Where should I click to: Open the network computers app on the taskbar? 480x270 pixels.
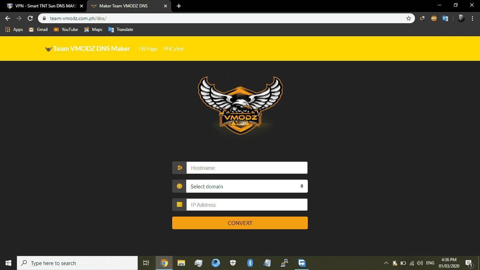coord(285,263)
